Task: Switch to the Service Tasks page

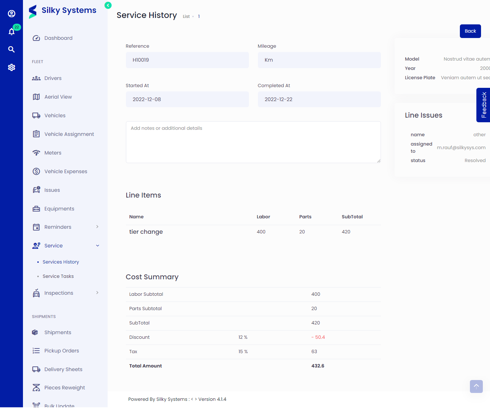Action: (x=58, y=276)
